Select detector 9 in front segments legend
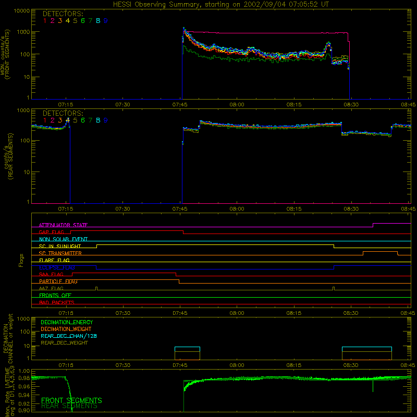Image resolution: width=417 pixels, height=417 pixels. tap(106, 21)
